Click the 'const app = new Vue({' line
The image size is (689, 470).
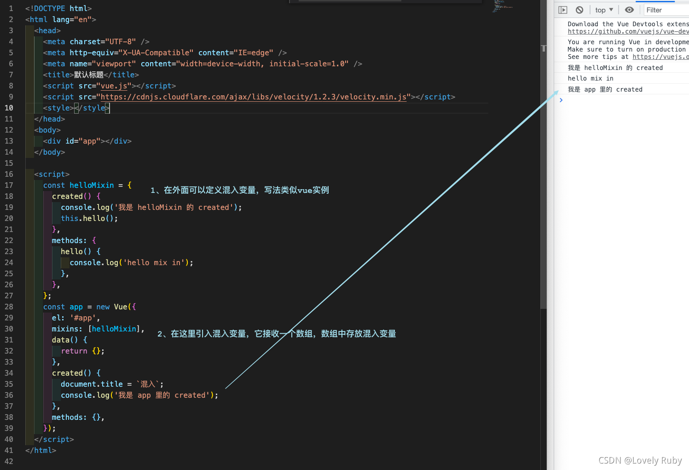[90, 307]
